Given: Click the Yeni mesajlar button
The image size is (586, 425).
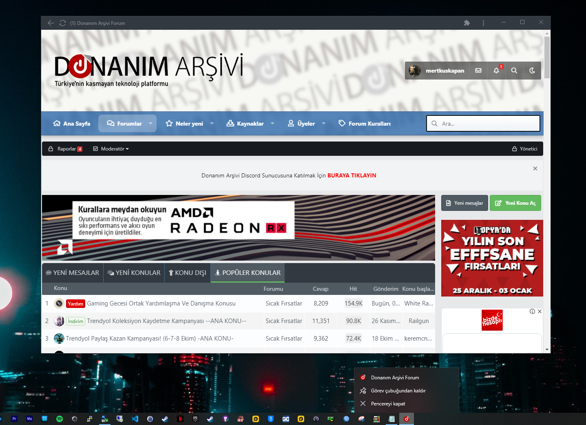Looking at the screenshot, I should point(464,203).
